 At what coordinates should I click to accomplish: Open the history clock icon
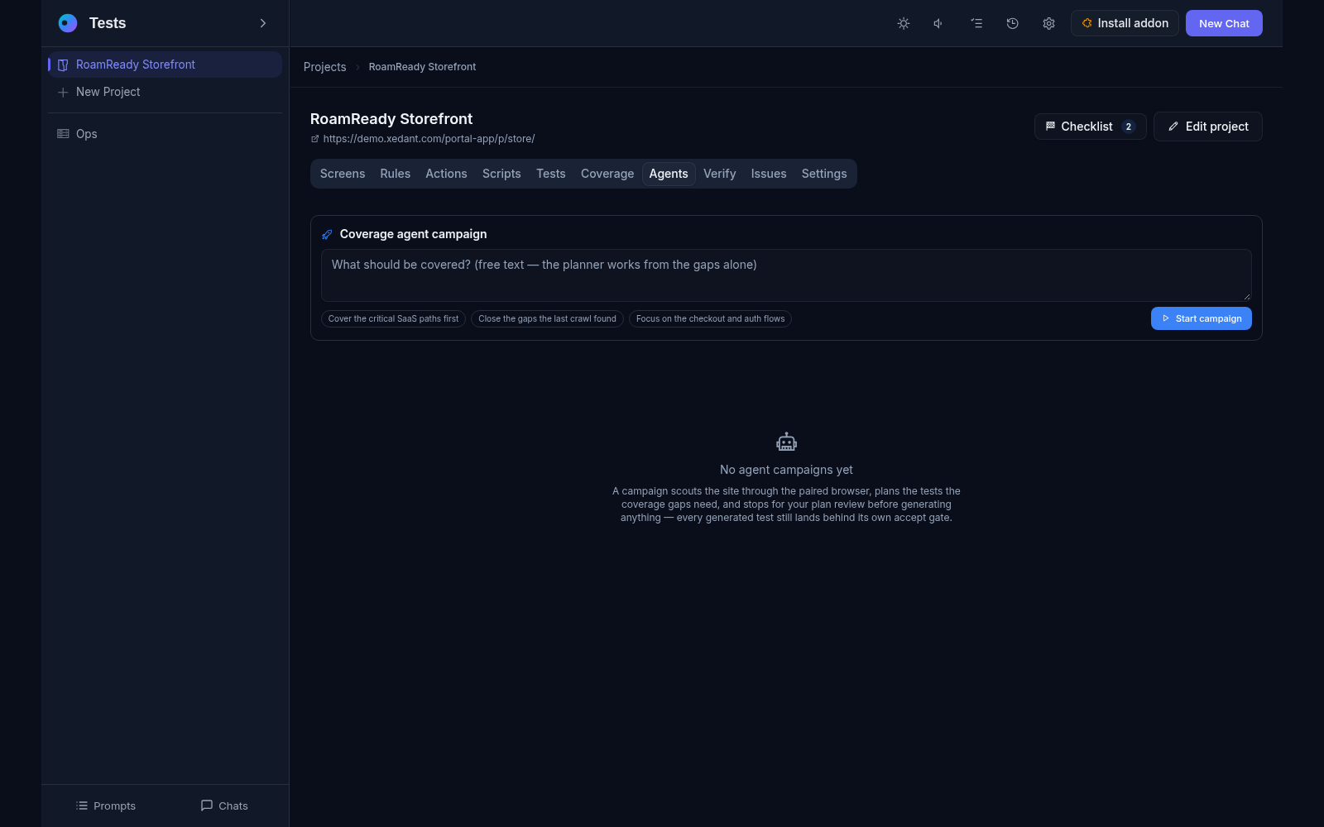coord(1012,23)
